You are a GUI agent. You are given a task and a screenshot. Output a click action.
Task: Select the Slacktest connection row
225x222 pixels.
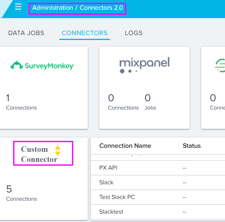(158, 212)
